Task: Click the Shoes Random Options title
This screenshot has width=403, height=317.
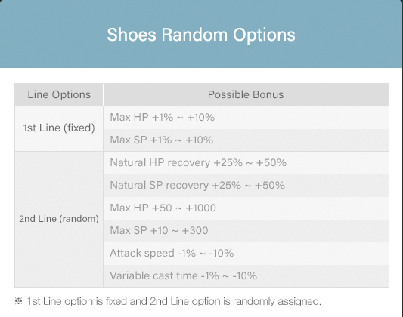Action: coord(201,35)
